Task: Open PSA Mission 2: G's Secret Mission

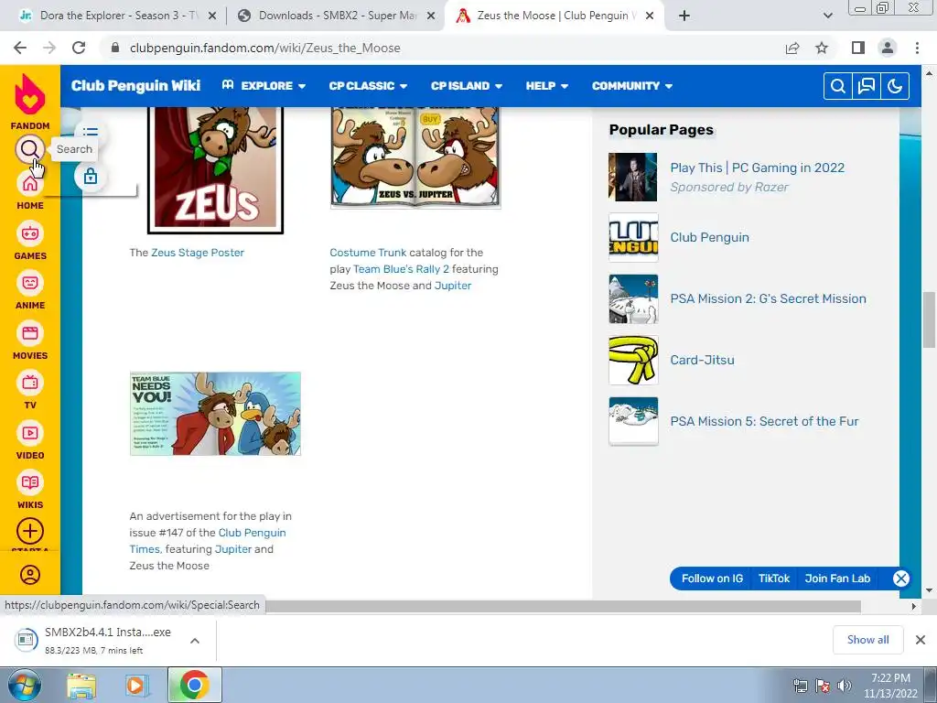Action: coord(768,298)
